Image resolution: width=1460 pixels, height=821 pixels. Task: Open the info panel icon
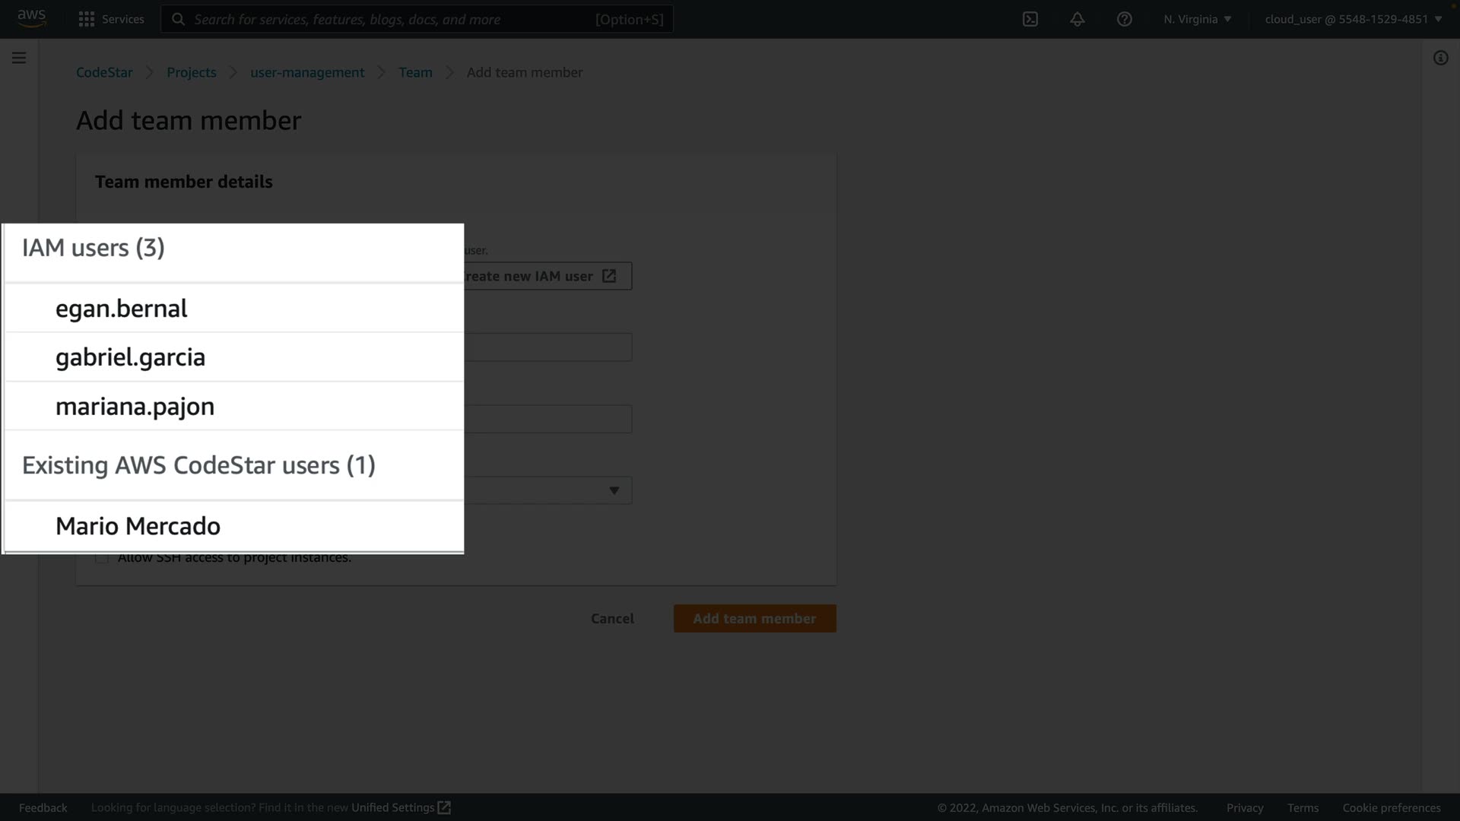(1440, 58)
